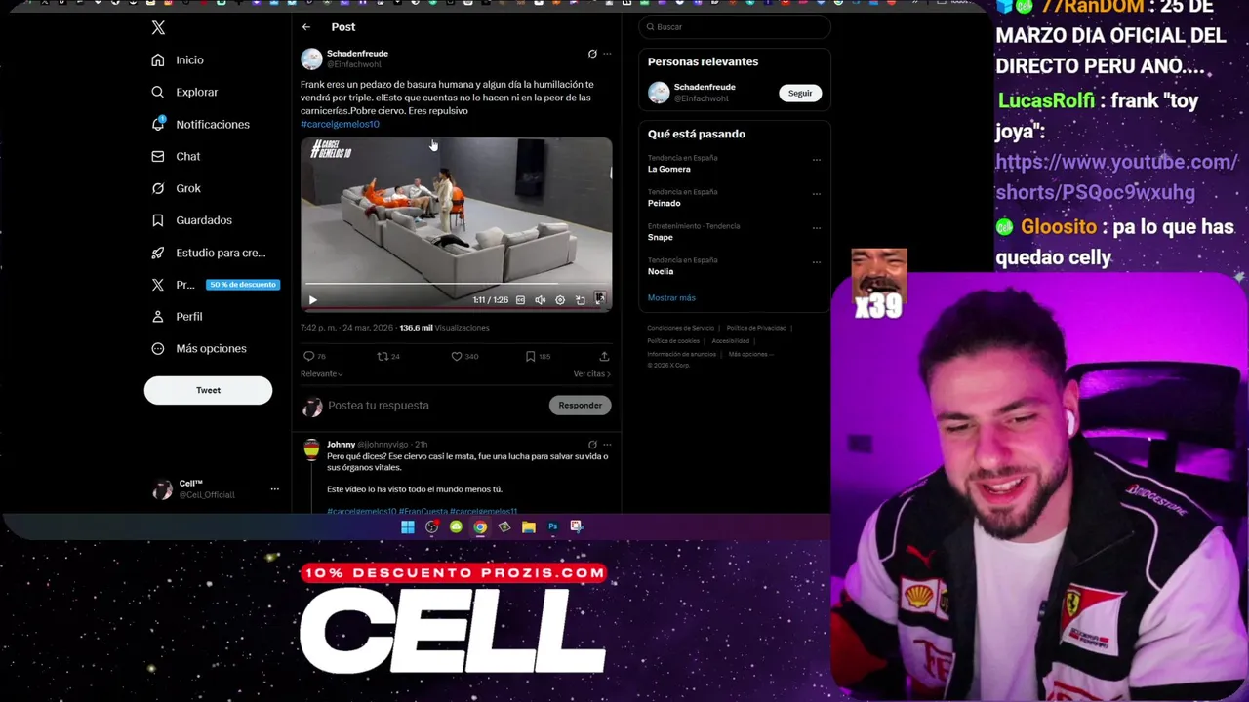The width and height of the screenshot is (1249, 702).
Task: Open YouTube shorts link in chat overlay
Action: tap(1116, 177)
